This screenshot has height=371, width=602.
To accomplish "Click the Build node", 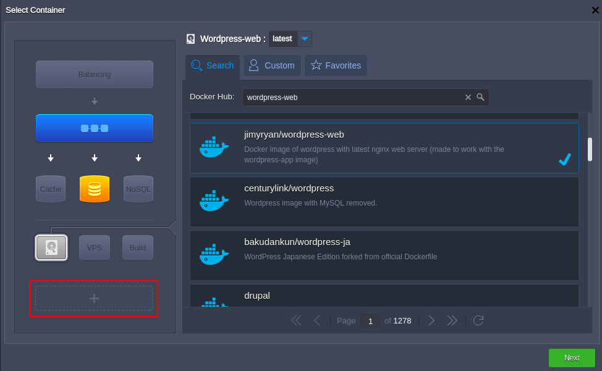I will coord(138,248).
